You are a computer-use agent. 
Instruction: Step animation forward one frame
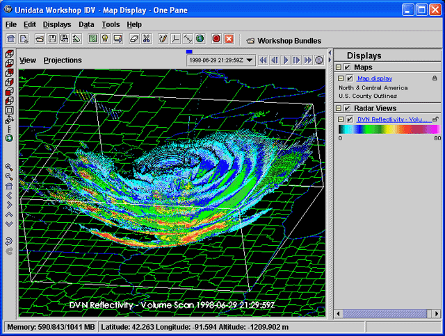coord(297,60)
